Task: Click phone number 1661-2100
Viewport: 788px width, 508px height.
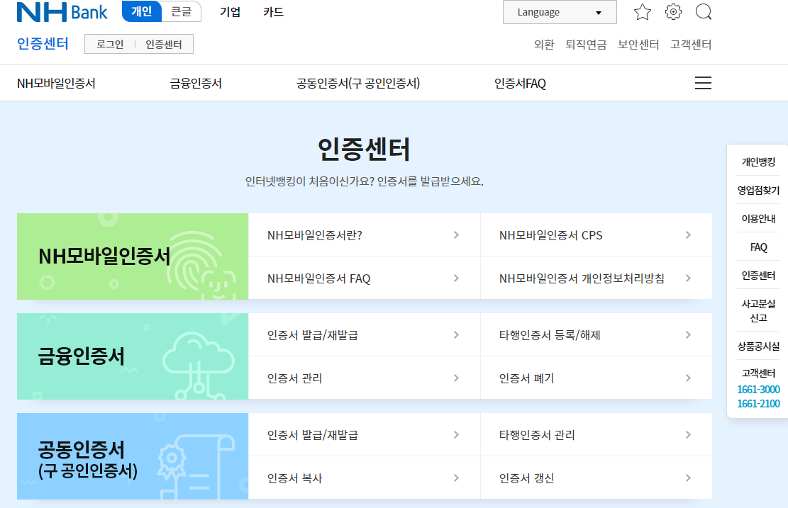Action: 758,404
